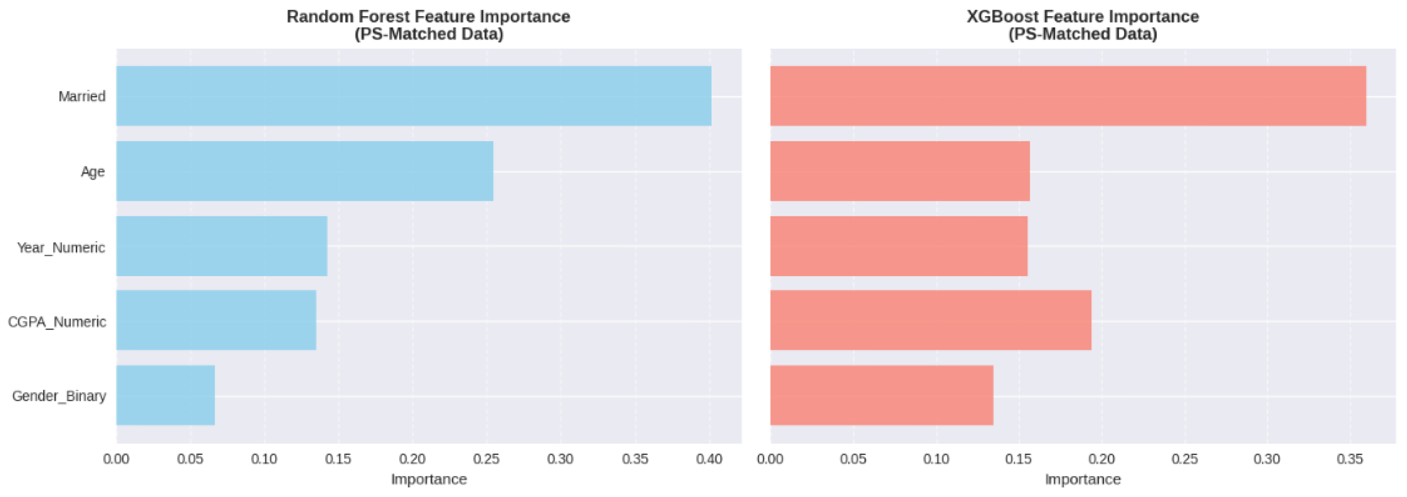Screen dimensions: 1407x497
Task: Click the Married y-axis label
Action: point(82,96)
